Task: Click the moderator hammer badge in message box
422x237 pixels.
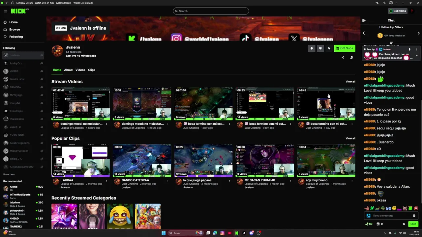Action: [x=369, y=216]
